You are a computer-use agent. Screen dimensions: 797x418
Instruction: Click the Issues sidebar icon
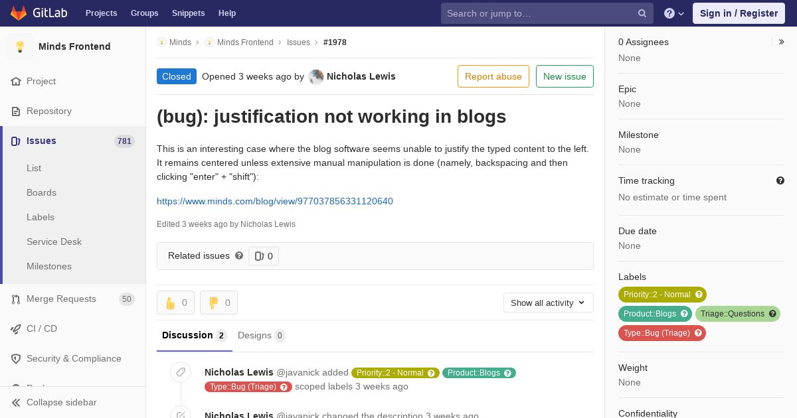tap(16, 141)
